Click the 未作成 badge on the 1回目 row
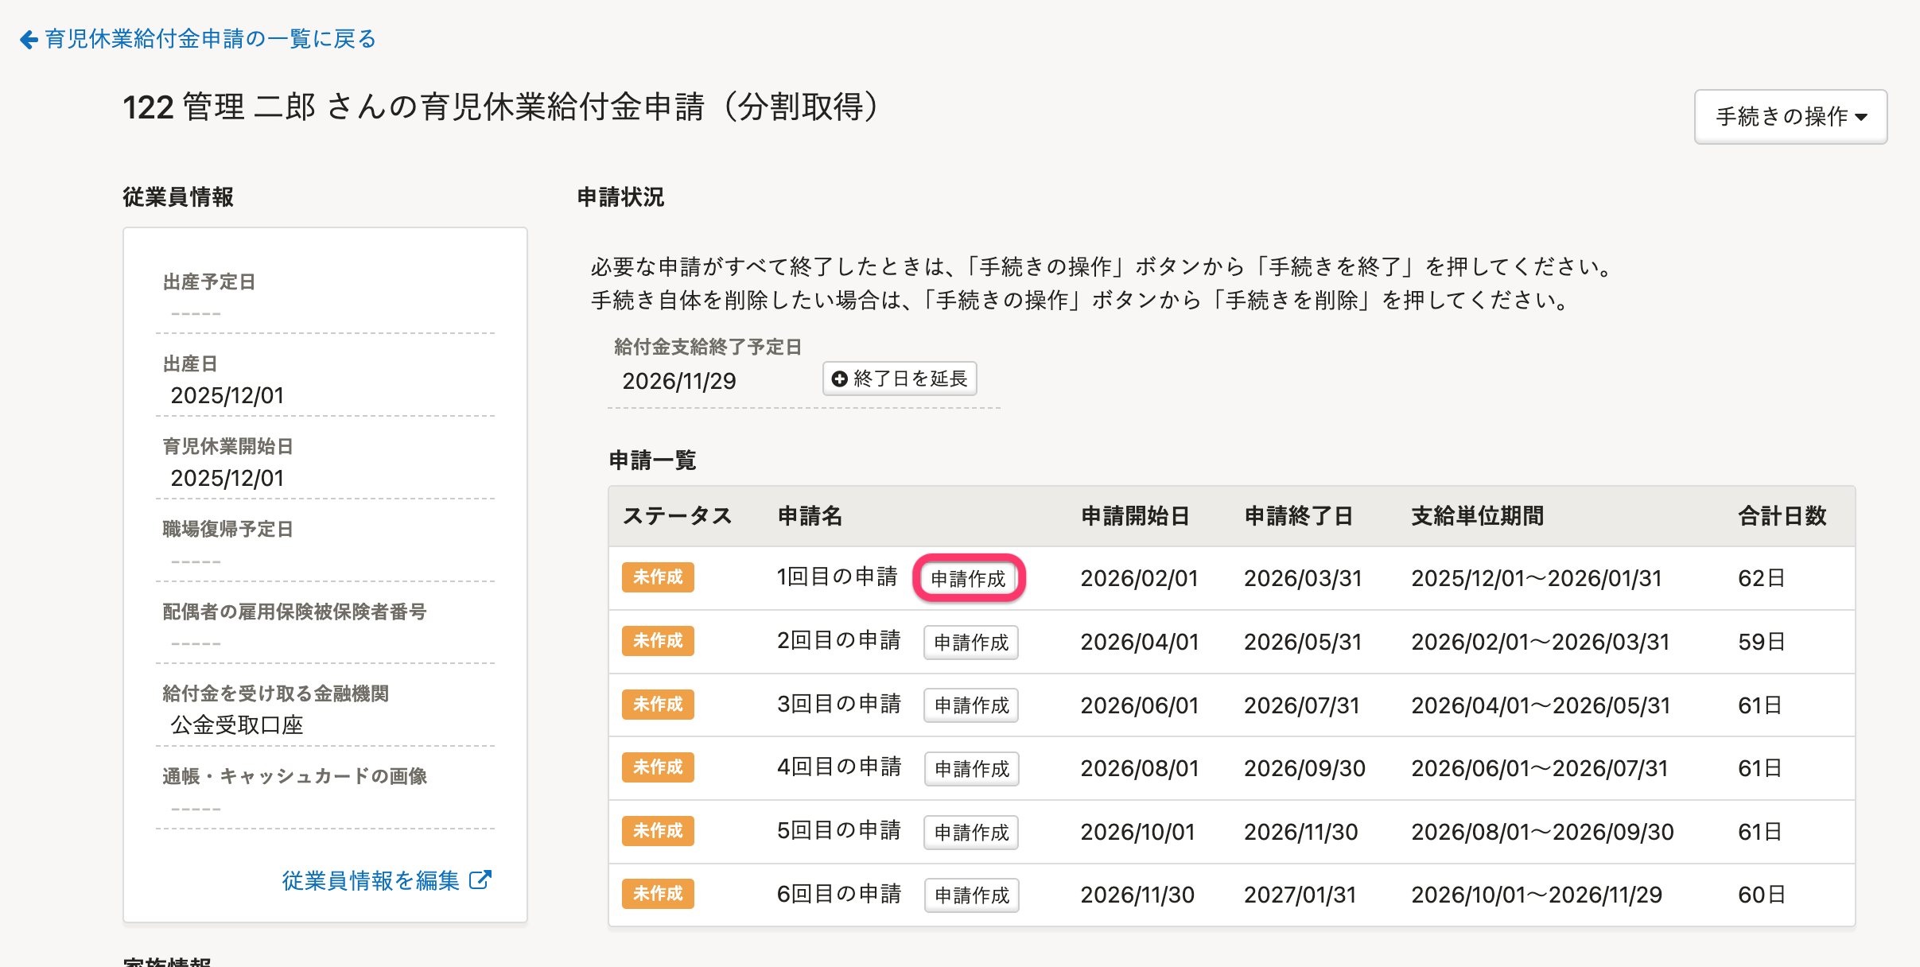Screen dimensions: 1920x967 (x=658, y=577)
